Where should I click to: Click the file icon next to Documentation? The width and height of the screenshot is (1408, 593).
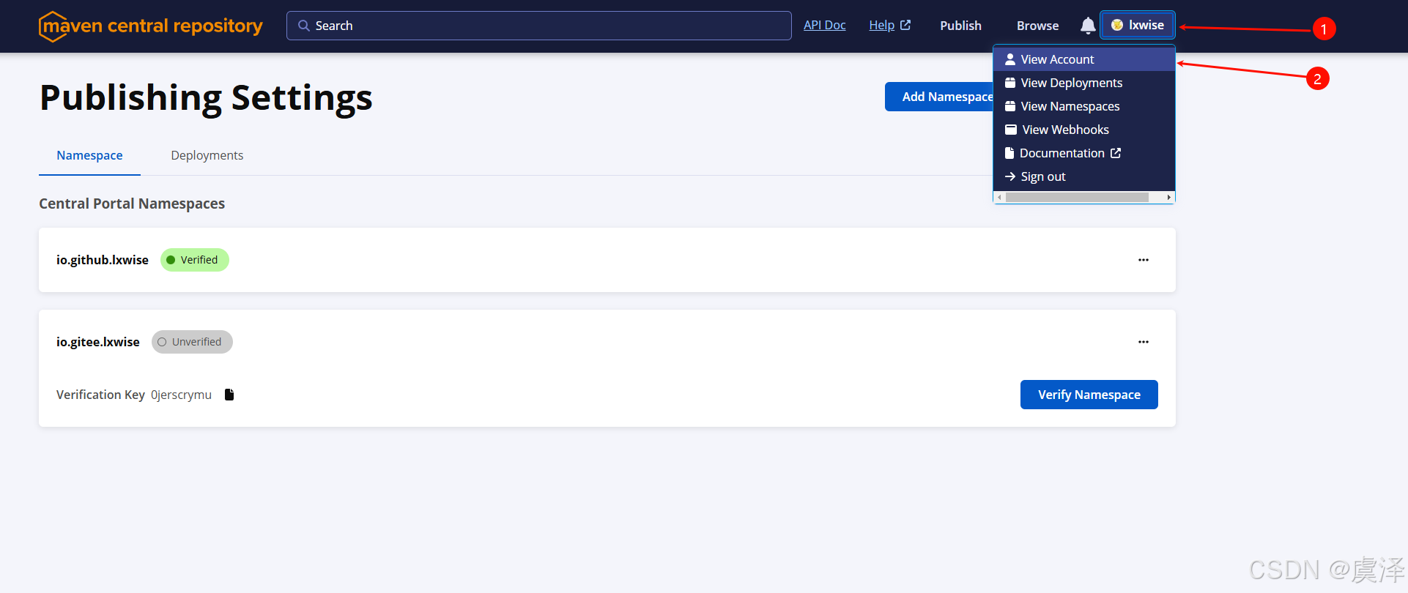tap(1009, 153)
